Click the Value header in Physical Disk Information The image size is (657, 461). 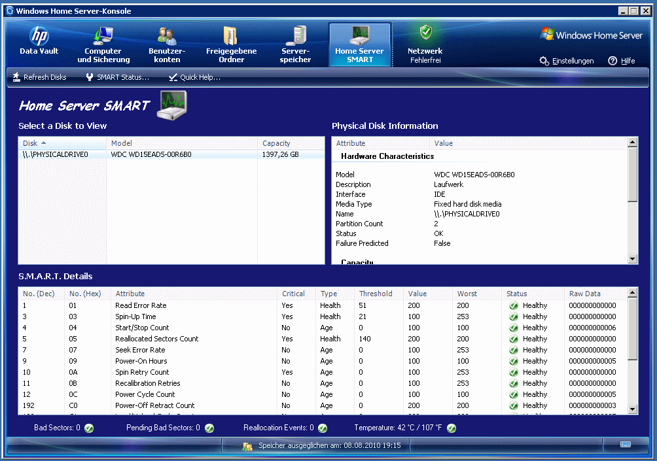click(529, 143)
